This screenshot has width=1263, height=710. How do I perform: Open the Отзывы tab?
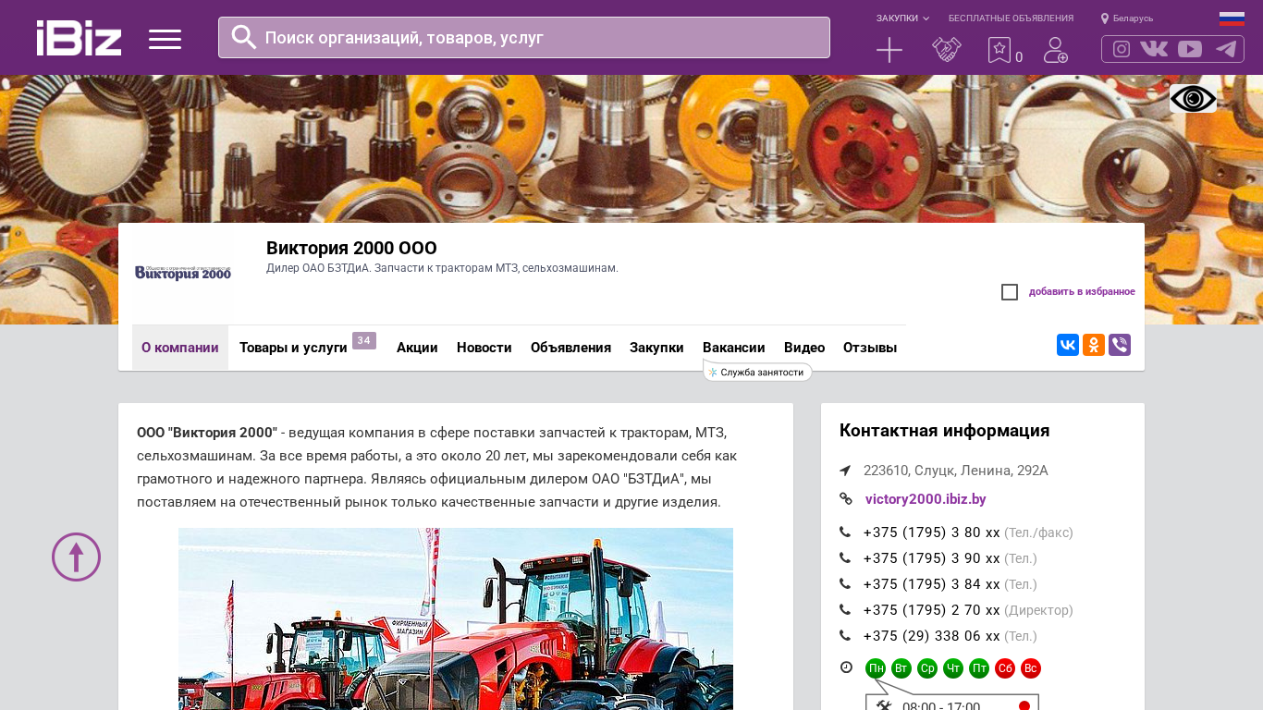click(x=870, y=348)
